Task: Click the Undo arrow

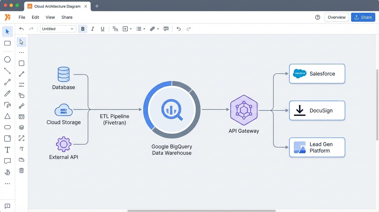Action: tap(178, 29)
